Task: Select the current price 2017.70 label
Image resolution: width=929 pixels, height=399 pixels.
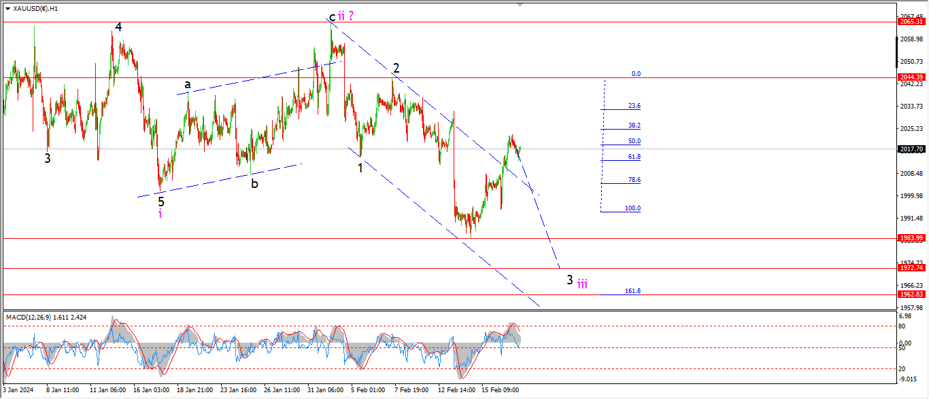Action: click(911, 149)
